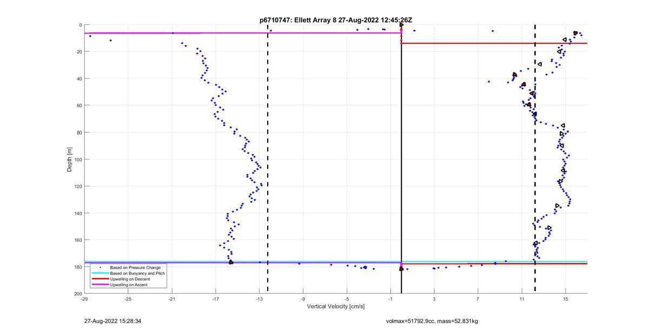Click the x-axis tick label "7"
649x330 pixels.
coord(478,299)
